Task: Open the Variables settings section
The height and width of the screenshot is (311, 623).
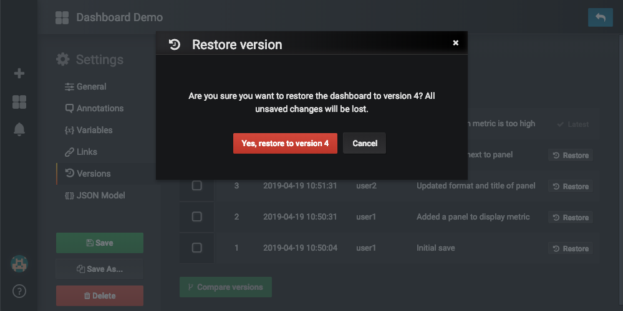Action: (94, 130)
